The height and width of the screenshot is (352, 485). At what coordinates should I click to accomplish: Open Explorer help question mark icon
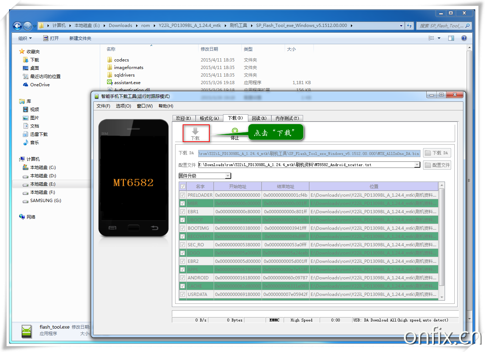pyautogui.click(x=464, y=38)
